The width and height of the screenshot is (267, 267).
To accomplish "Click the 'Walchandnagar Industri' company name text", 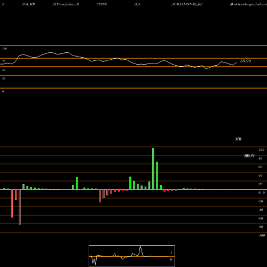I will click(249, 4).
